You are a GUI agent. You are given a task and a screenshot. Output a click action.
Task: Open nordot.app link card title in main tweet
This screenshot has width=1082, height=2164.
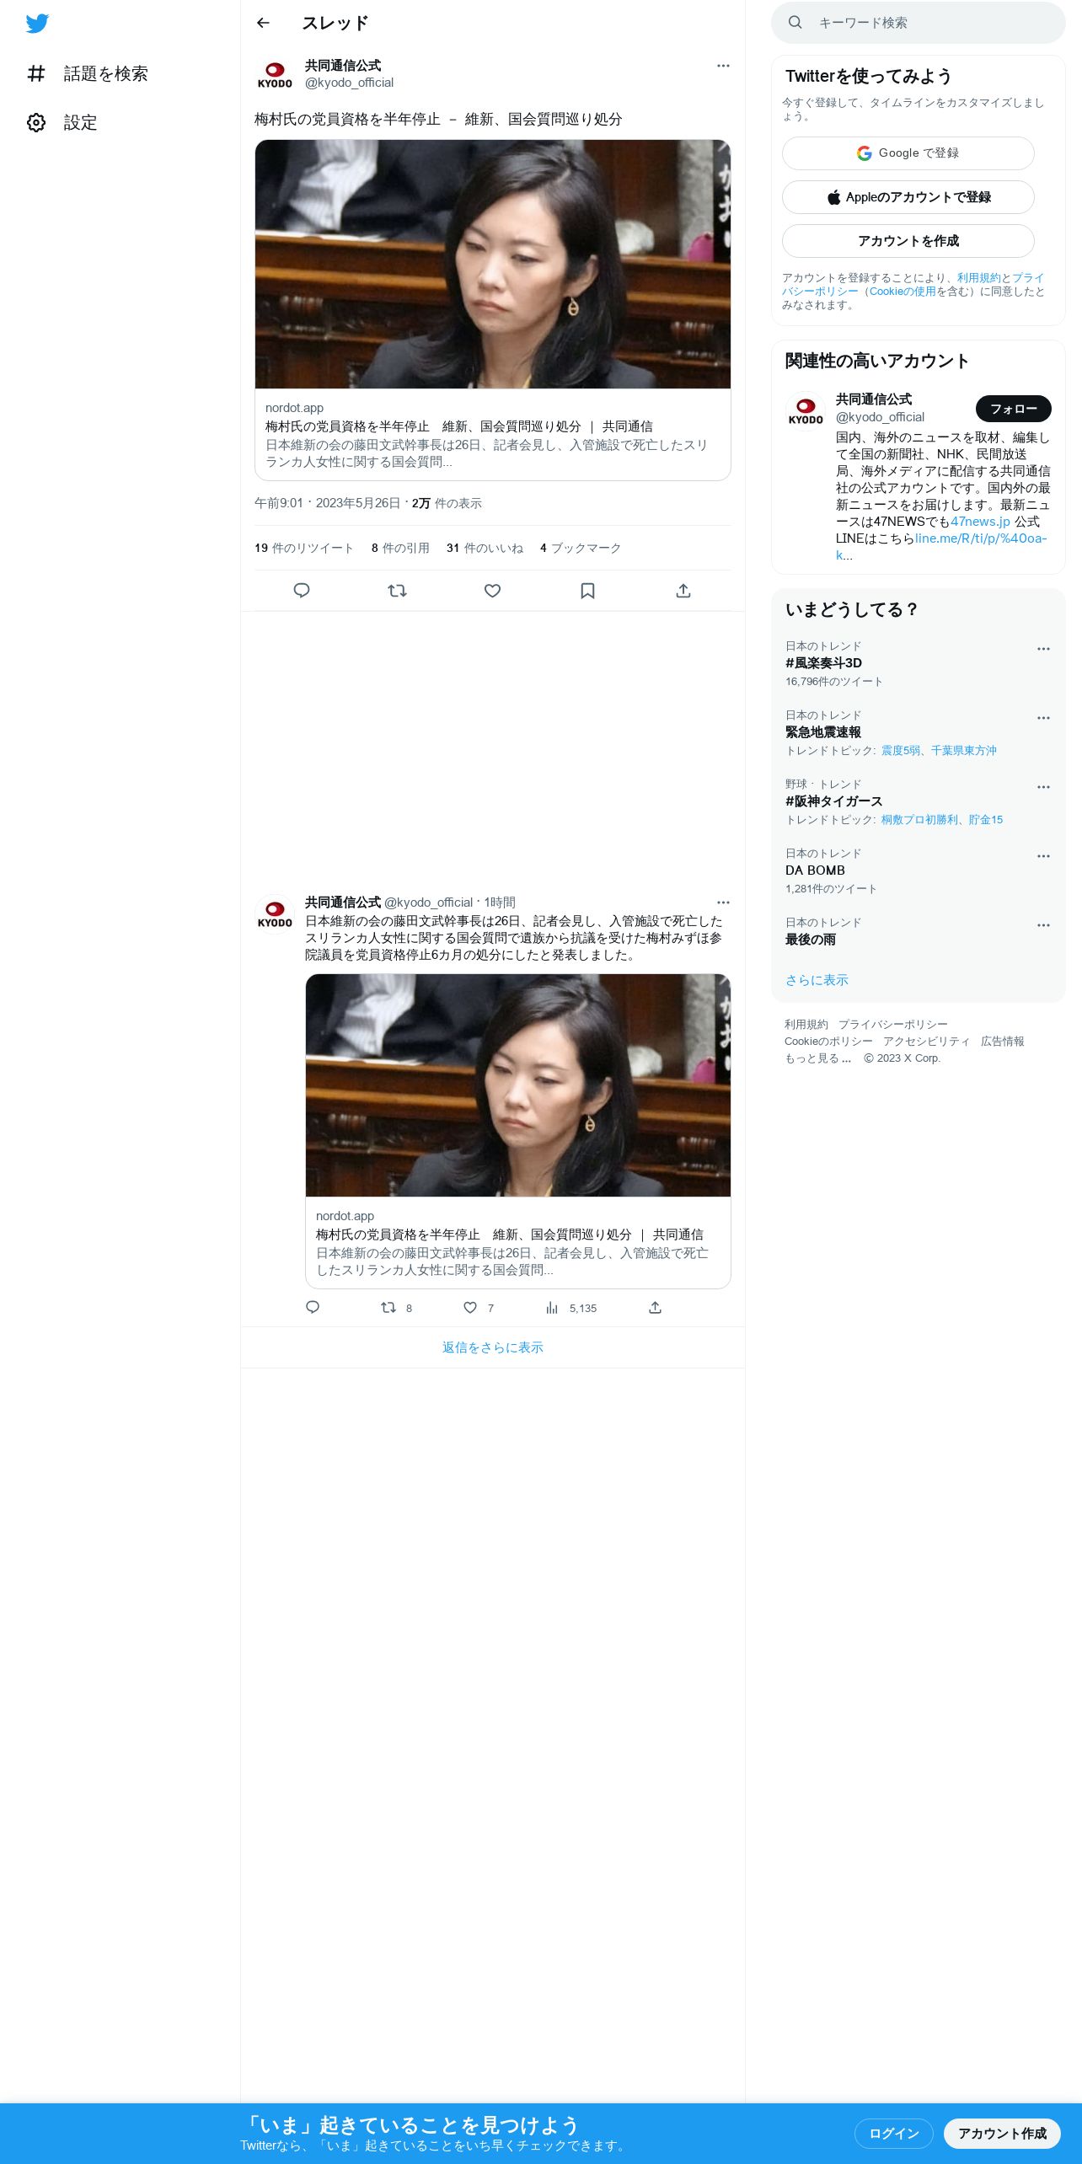tap(459, 426)
